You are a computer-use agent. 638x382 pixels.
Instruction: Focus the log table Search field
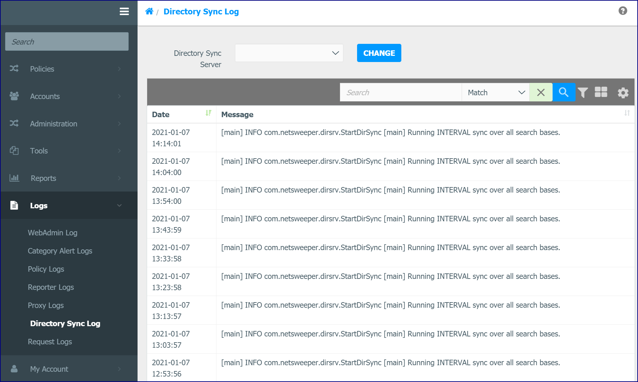point(401,93)
